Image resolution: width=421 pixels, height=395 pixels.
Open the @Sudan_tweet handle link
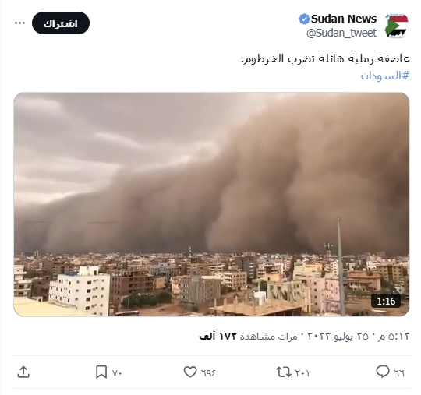(341, 34)
